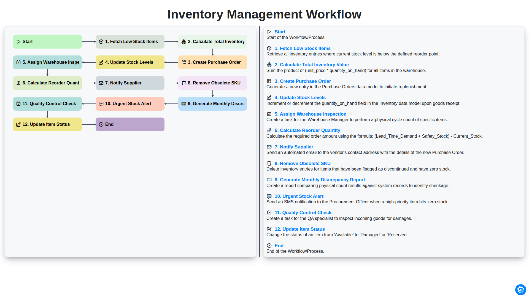Open the 6. Calculate Reorder Quantity link

[307, 130]
